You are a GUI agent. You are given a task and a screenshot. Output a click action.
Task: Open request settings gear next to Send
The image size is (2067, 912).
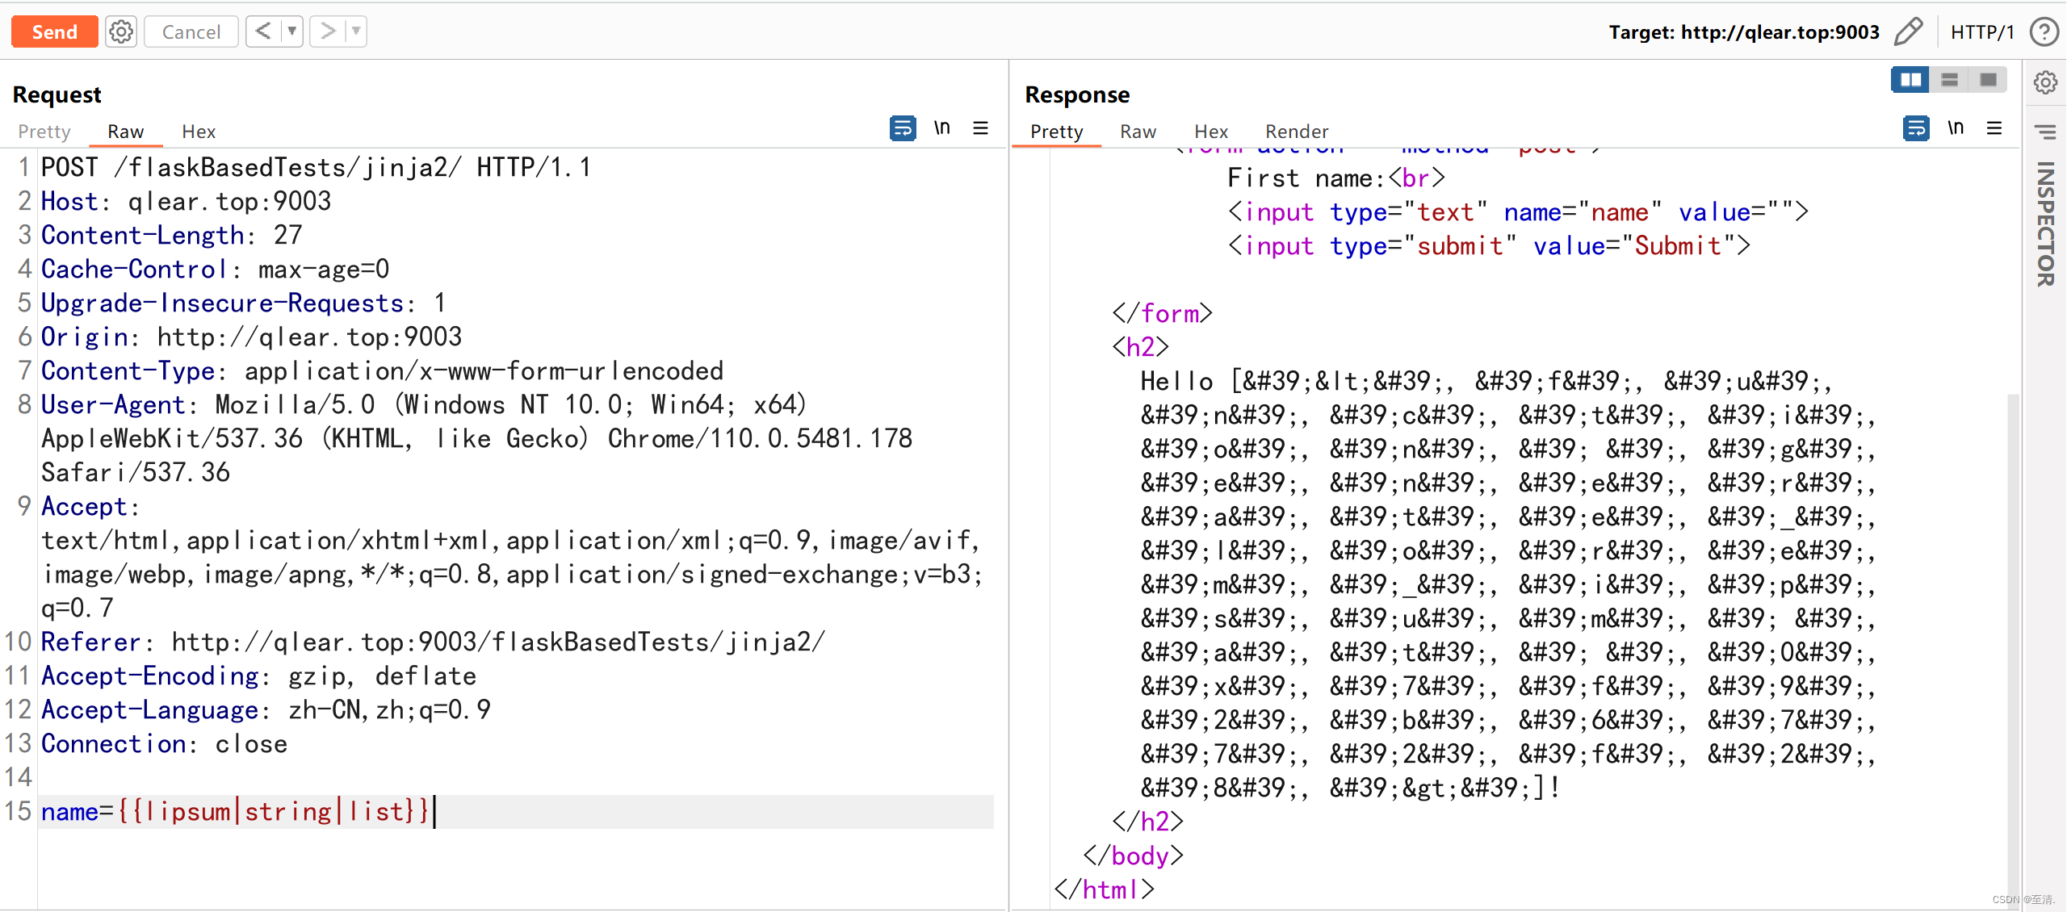[x=121, y=31]
